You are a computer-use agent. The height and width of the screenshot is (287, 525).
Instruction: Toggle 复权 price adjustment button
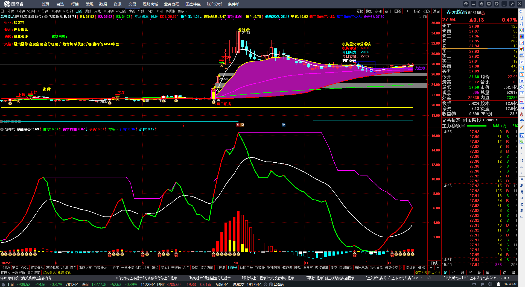click(x=360, y=11)
